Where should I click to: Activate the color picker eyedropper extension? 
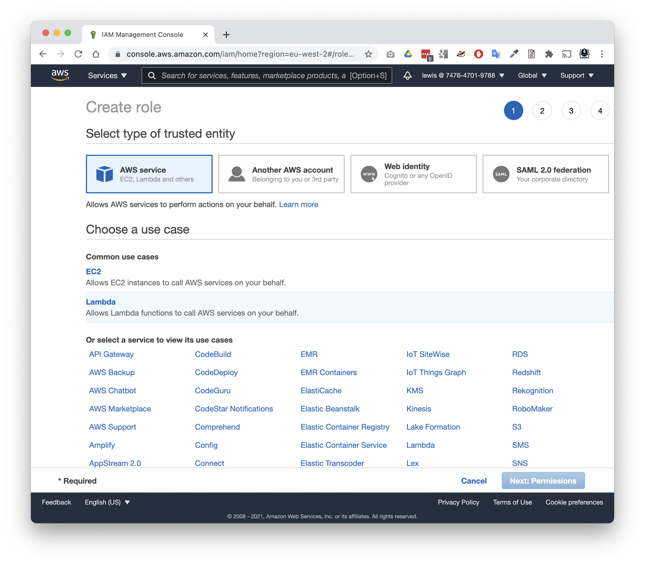click(514, 54)
